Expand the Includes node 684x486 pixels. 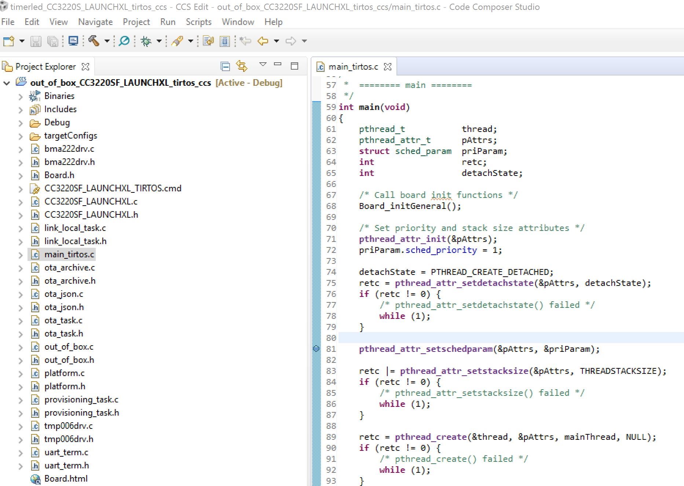coord(21,110)
